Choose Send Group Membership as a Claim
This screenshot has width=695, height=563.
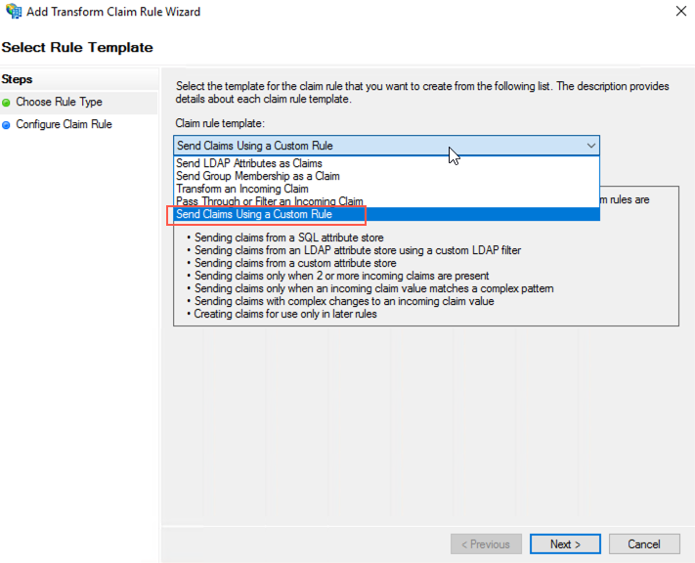tap(257, 176)
